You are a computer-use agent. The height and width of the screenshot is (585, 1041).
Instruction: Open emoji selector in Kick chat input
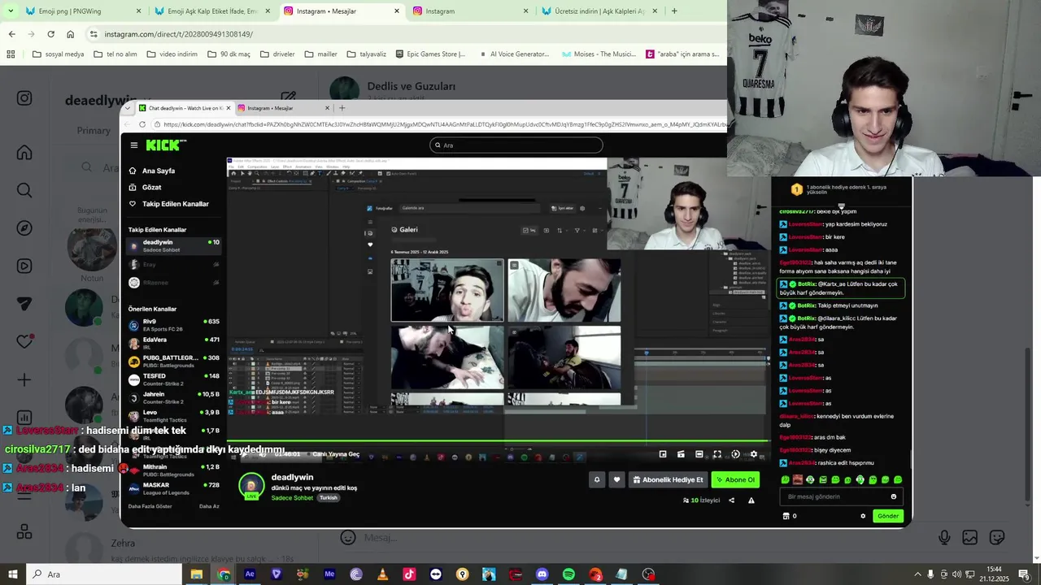(x=894, y=496)
